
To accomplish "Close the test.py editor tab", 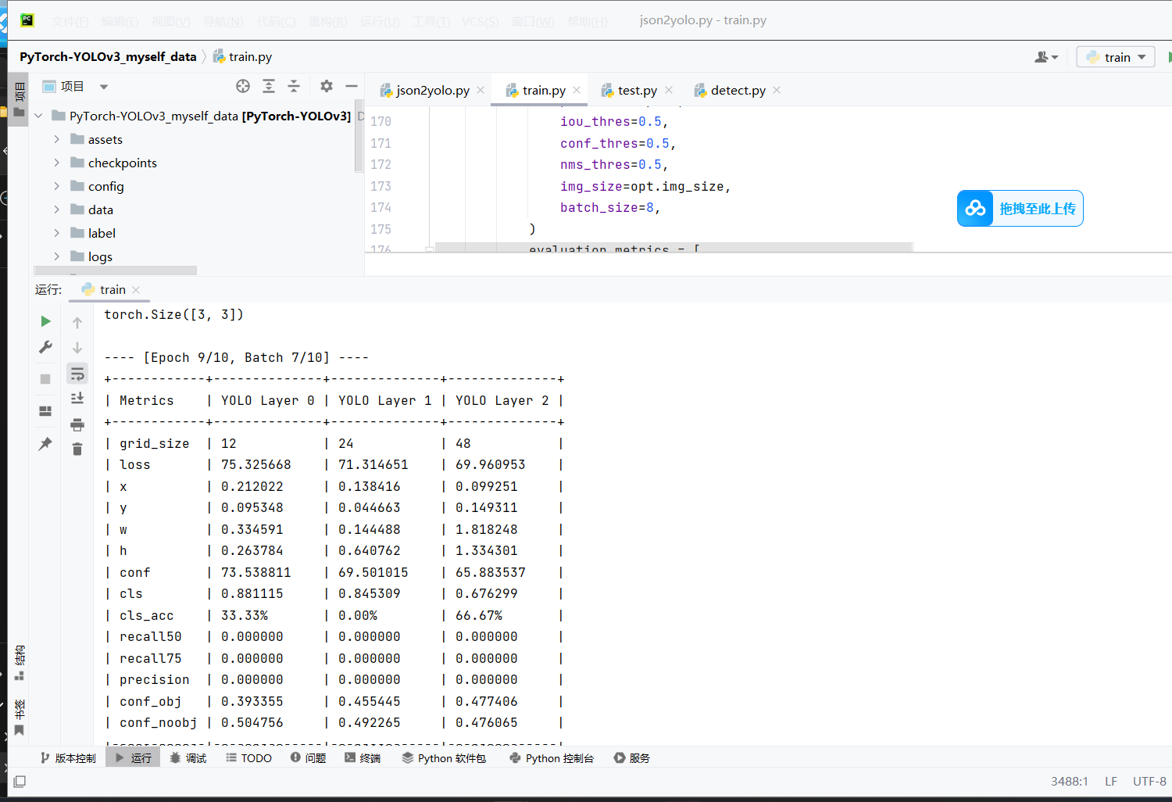I will click(669, 90).
